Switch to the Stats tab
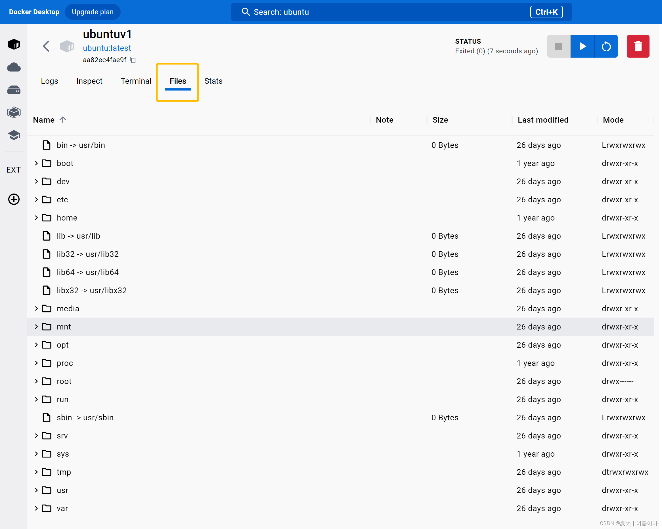Screen dimensions: 662x529 click(213, 81)
